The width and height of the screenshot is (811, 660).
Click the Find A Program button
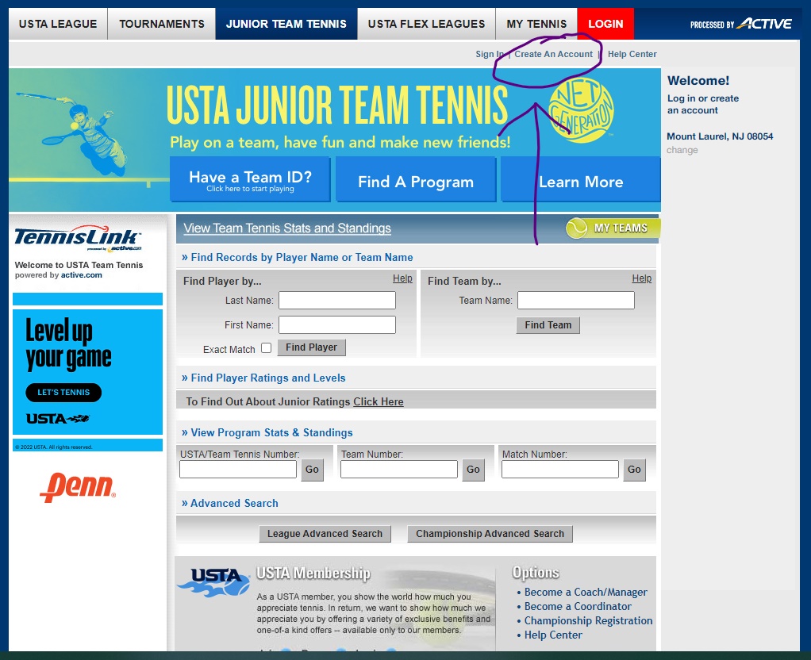(416, 179)
